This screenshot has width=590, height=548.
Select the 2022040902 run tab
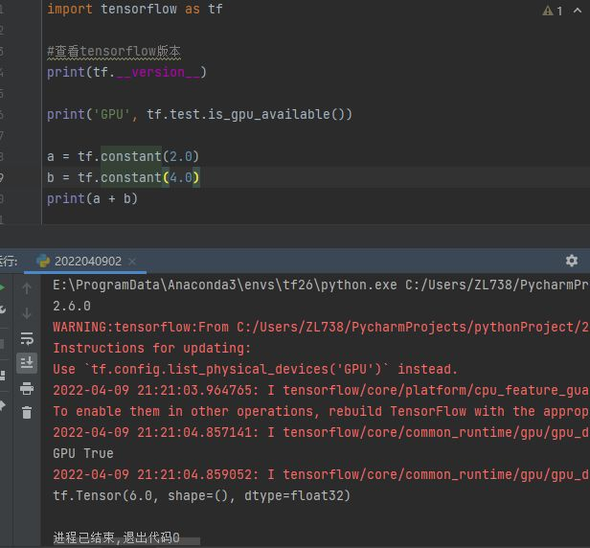(84, 262)
